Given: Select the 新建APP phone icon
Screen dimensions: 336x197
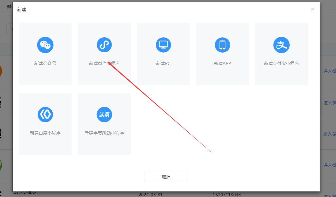Looking at the screenshot, I should pyautogui.click(x=222, y=45).
